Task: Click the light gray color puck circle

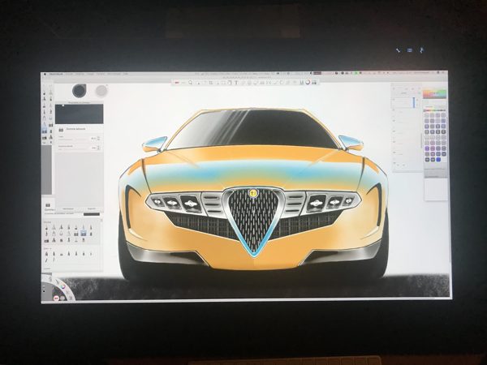Action: pyautogui.click(x=101, y=91)
